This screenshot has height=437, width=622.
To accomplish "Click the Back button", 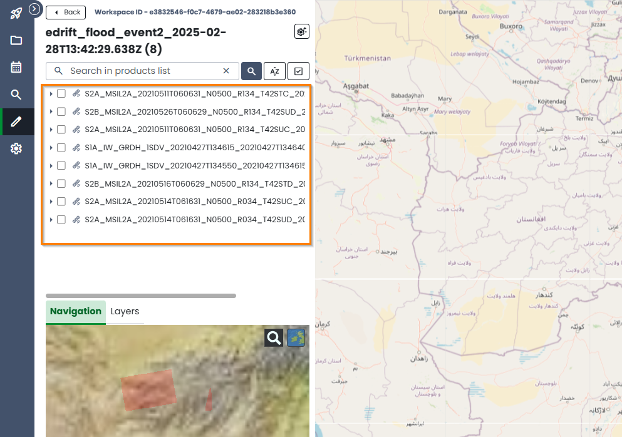I will click(66, 13).
